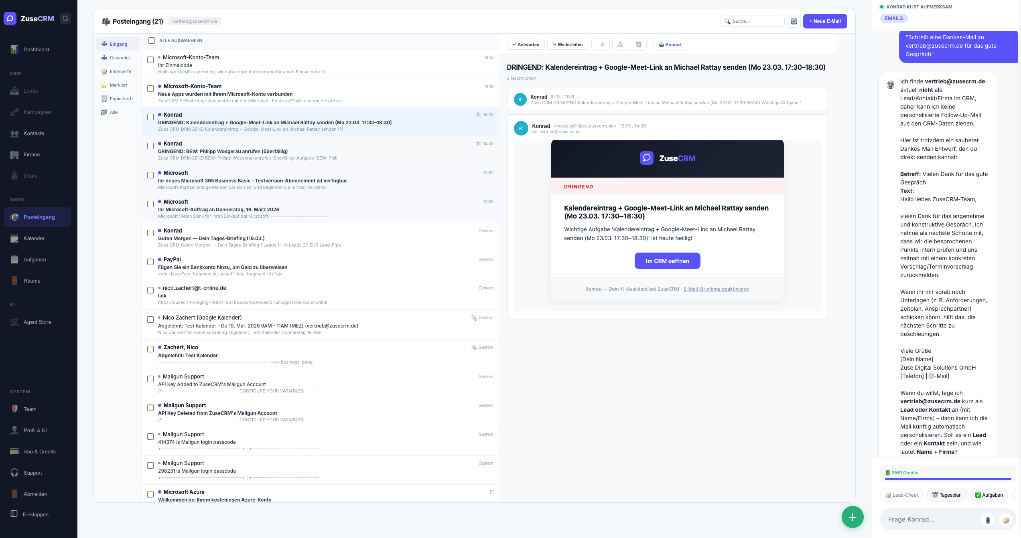Click the Räume door icon
Screen dimensions: 1021x538
point(14,281)
